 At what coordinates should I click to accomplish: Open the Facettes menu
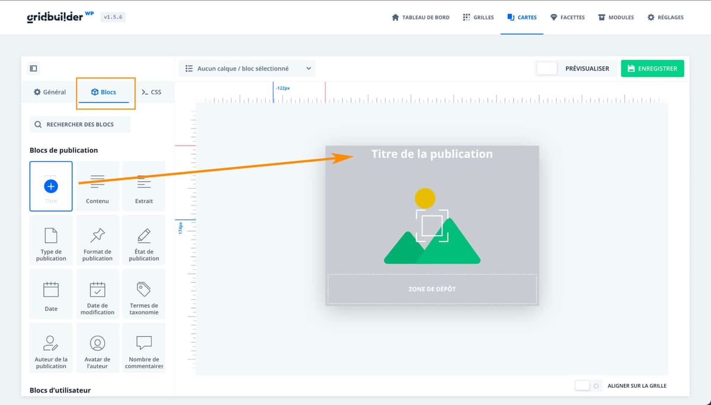567,17
